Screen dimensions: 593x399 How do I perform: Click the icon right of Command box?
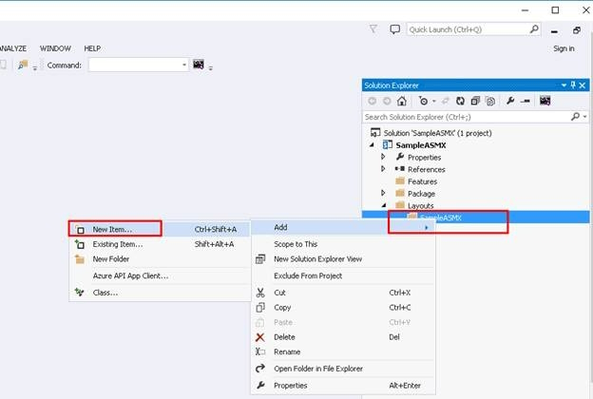tap(199, 65)
